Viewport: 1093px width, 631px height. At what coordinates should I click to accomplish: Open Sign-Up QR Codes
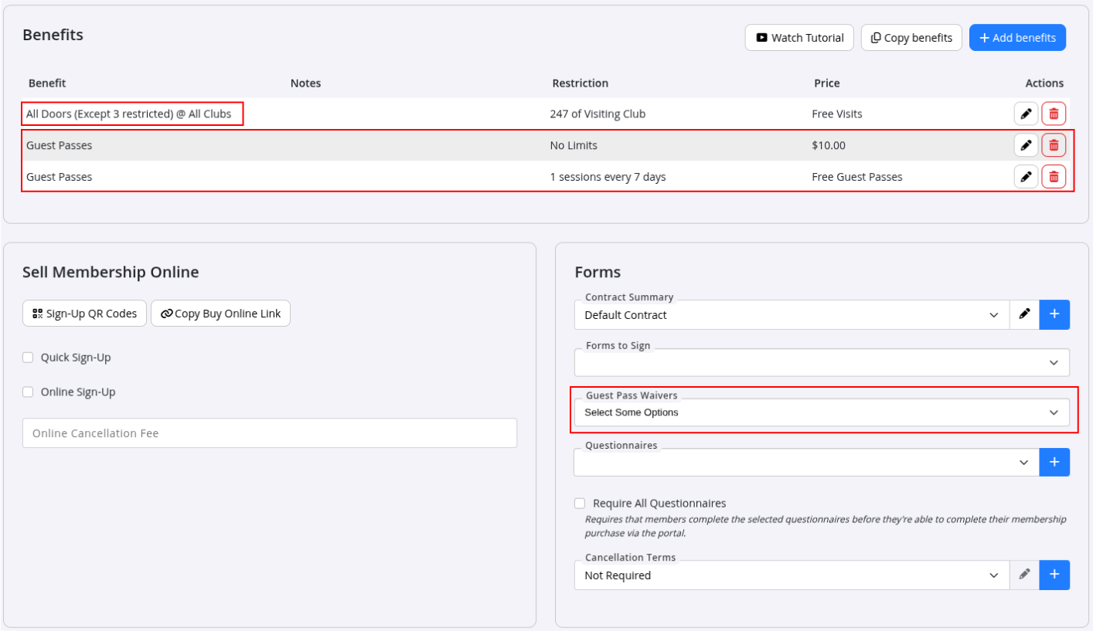[84, 314]
